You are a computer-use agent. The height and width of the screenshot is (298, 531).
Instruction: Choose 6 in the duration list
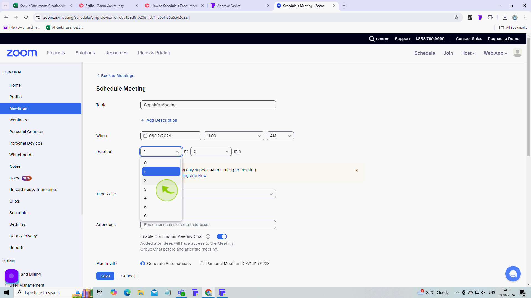pyautogui.click(x=161, y=216)
